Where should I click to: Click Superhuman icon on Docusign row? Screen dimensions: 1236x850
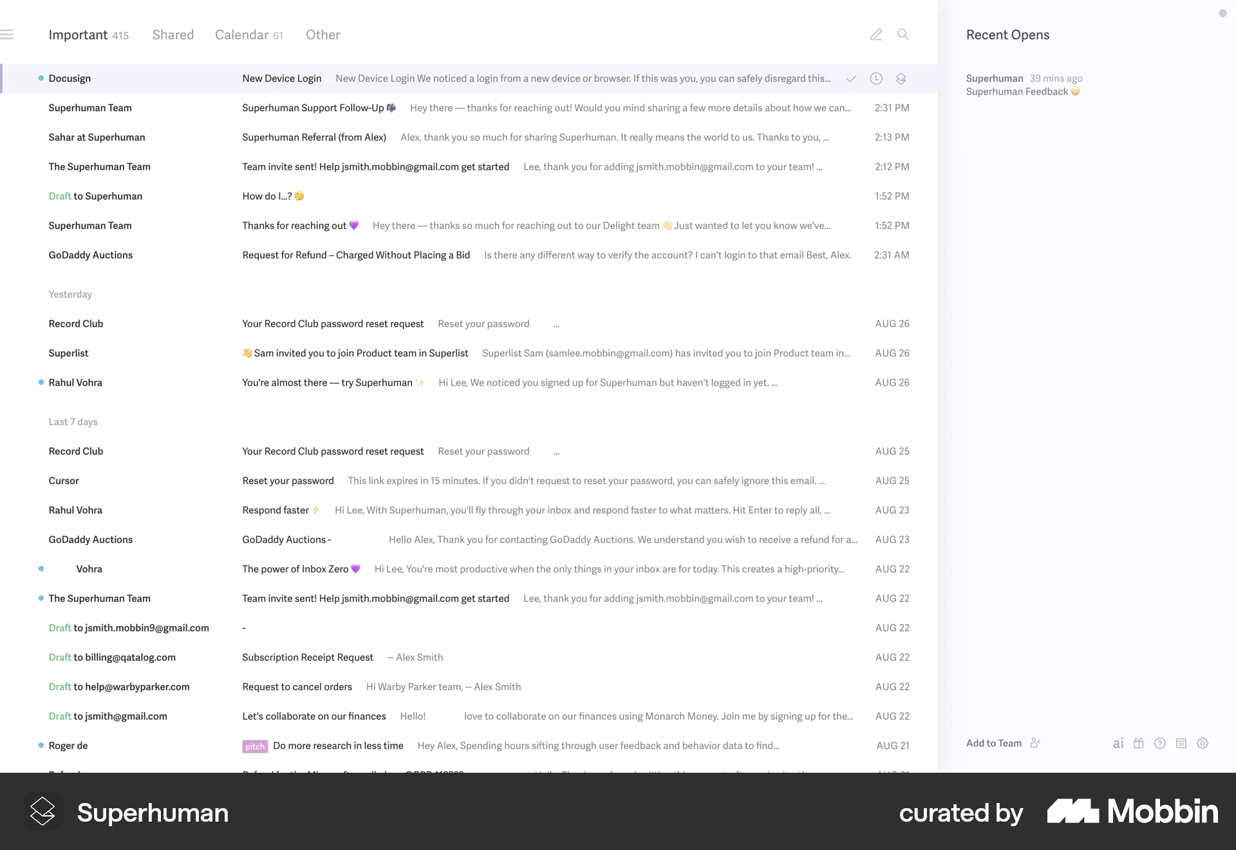901,79
